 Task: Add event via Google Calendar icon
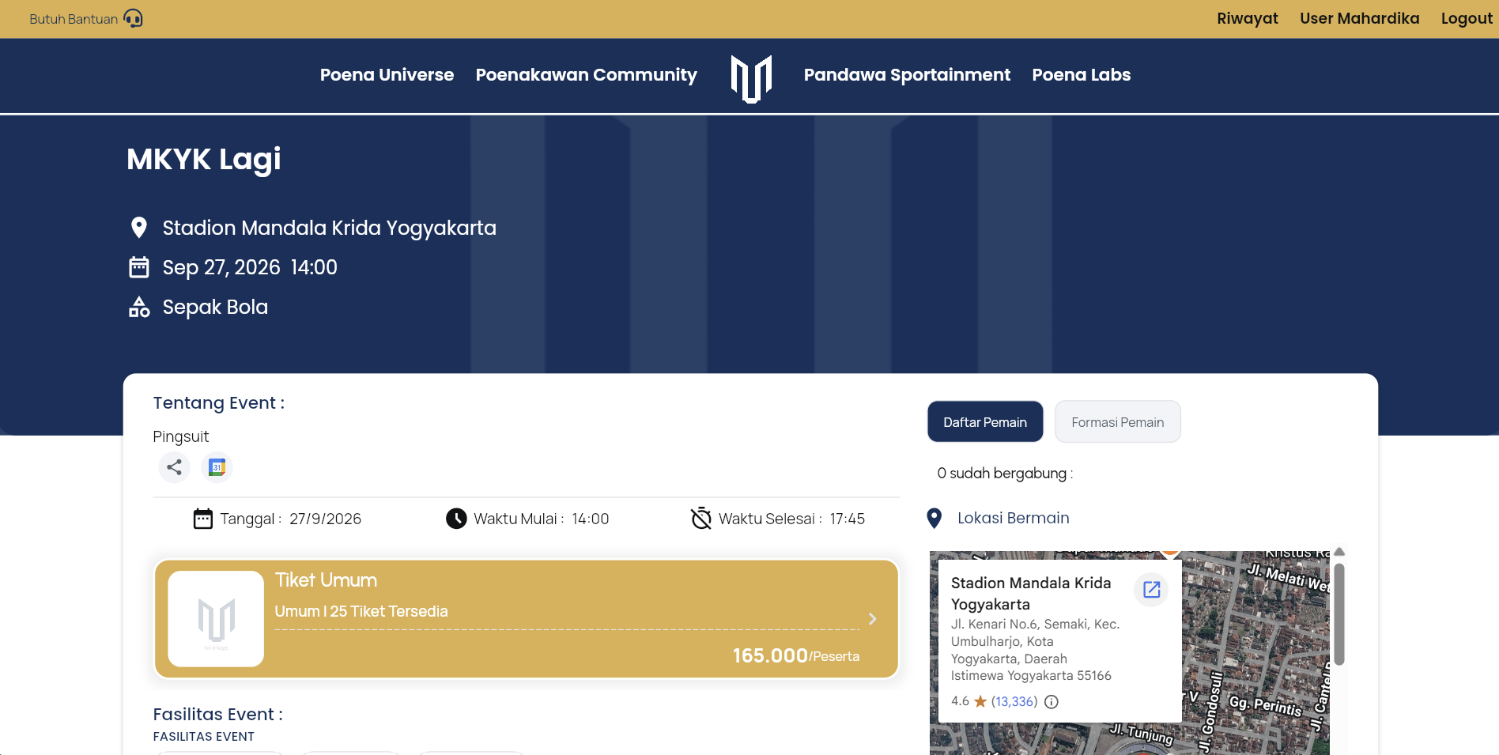click(x=217, y=467)
